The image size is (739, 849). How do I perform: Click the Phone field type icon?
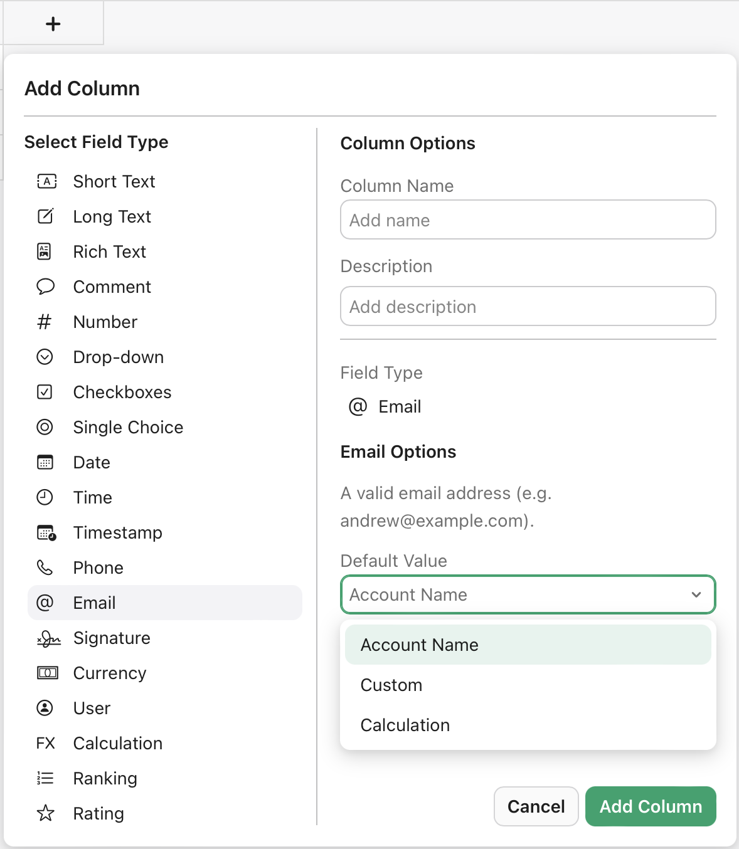46,567
